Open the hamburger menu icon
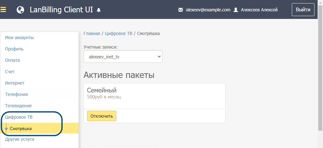 (x=3, y=9)
